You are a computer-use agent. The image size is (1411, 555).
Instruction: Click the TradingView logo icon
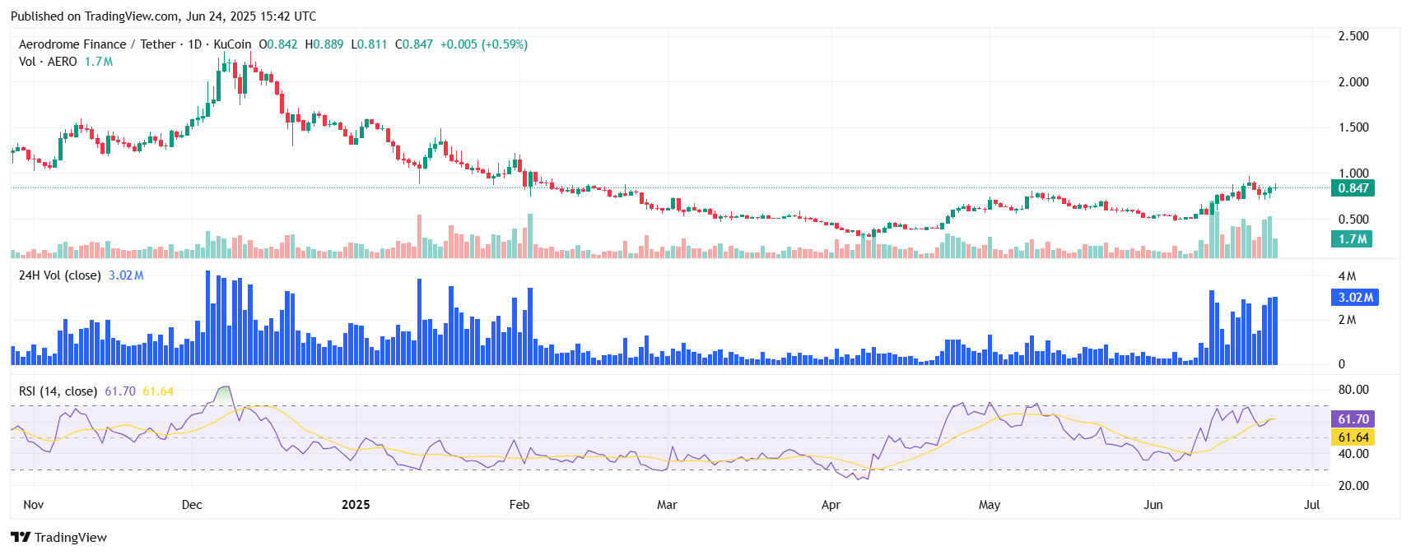click(x=20, y=537)
